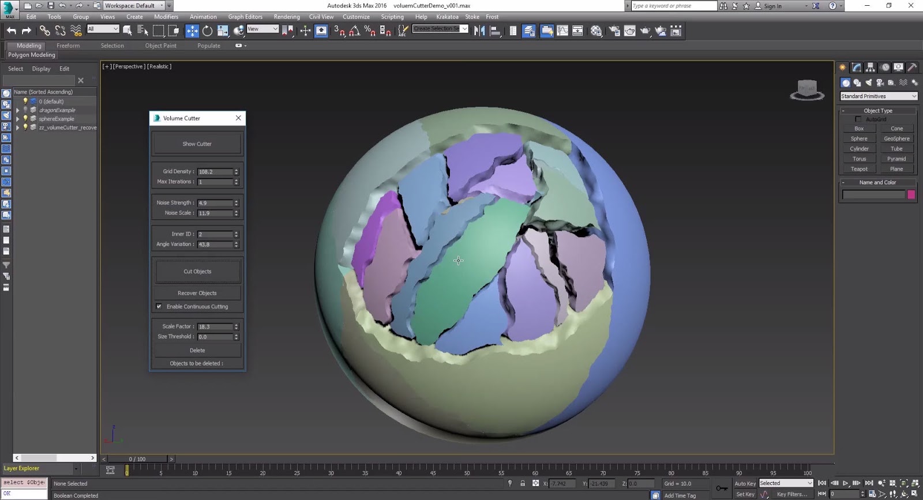Image resolution: width=923 pixels, height=500 pixels.
Task: Click the pink object color swatch
Action: click(911, 195)
